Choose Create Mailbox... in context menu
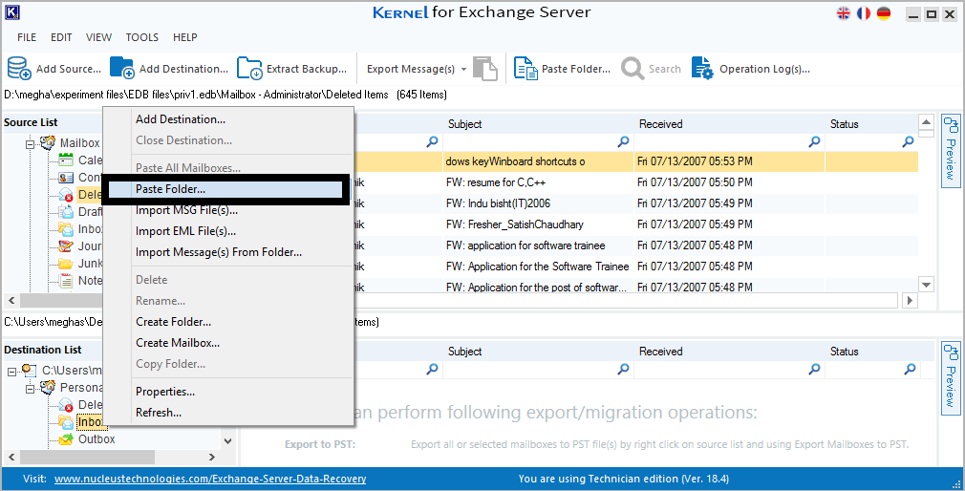Viewport: 965px width, 491px height. [x=227, y=342]
